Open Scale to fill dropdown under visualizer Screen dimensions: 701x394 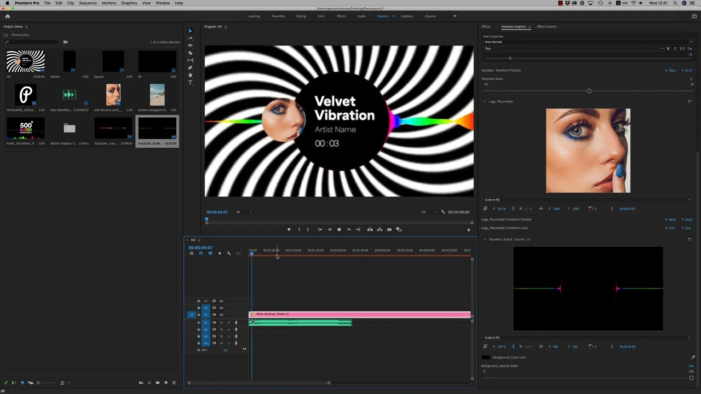click(588, 338)
